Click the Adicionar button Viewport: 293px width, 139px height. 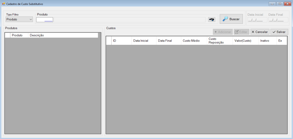[223, 32]
